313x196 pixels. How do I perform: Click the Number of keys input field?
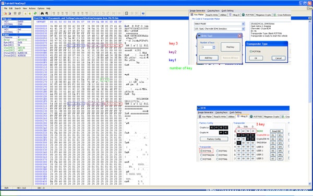(x=207, y=48)
